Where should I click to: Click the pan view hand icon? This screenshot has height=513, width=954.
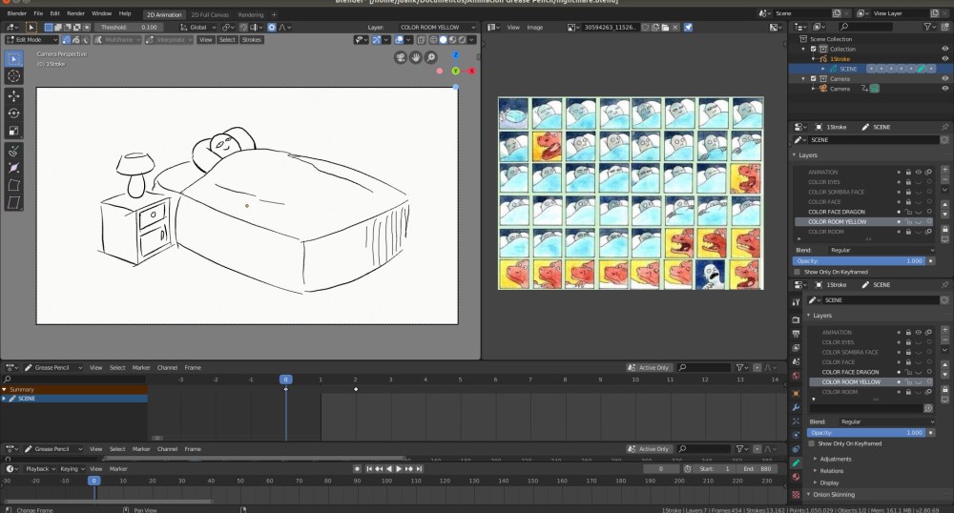(418, 58)
